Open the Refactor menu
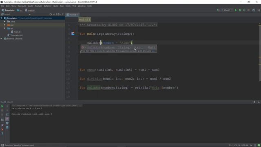This screenshot has height=147, width=261. point(48,6)
